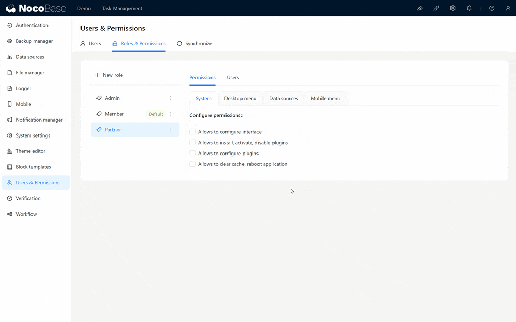Enable Allows to configure interface
This screenshot has height=322, width=516.
192,132
